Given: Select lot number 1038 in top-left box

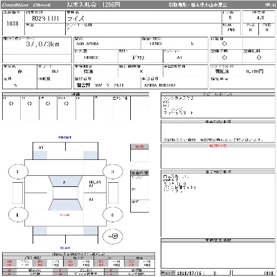Looking at the screenshot, I should point(12,24).
